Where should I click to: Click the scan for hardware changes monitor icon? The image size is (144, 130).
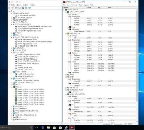(x=30, y=8)
